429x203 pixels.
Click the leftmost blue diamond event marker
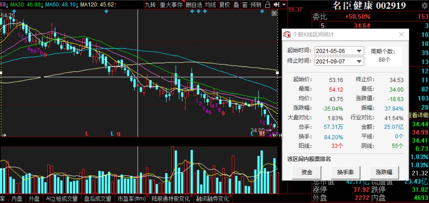click(x=14, y=11)
